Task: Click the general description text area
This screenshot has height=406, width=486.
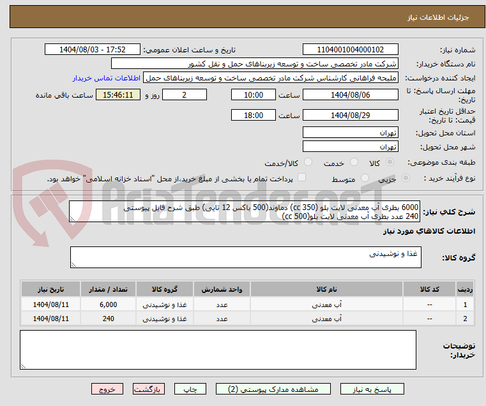Action: [245, 211]
